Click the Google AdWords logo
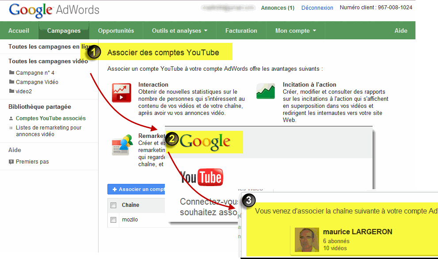 [54, 10]
